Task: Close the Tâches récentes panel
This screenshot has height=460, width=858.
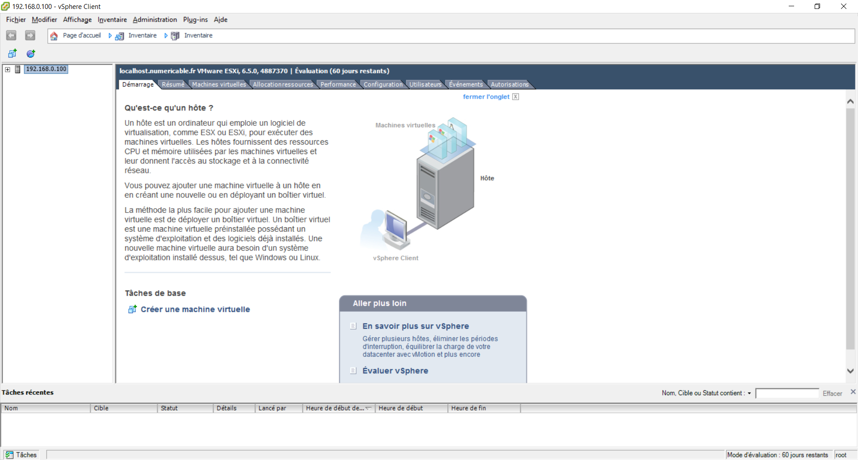Action: (853, 392)
